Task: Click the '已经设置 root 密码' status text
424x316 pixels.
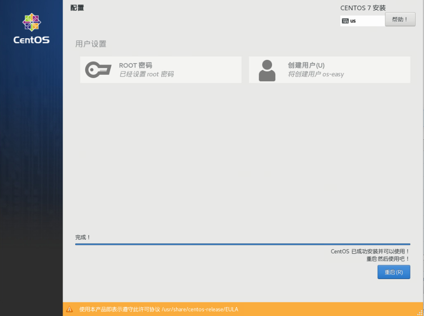Action: 146,74
